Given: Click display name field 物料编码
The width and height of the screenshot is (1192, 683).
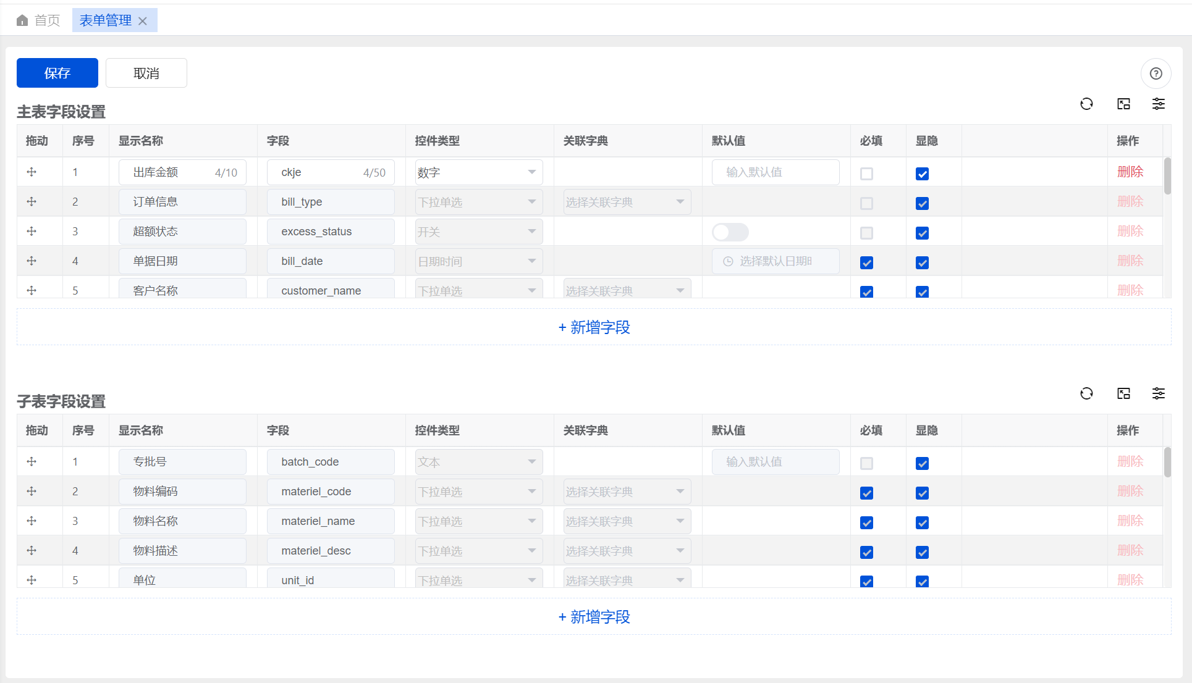Looking at the screenshot, I should pos(182,492).
